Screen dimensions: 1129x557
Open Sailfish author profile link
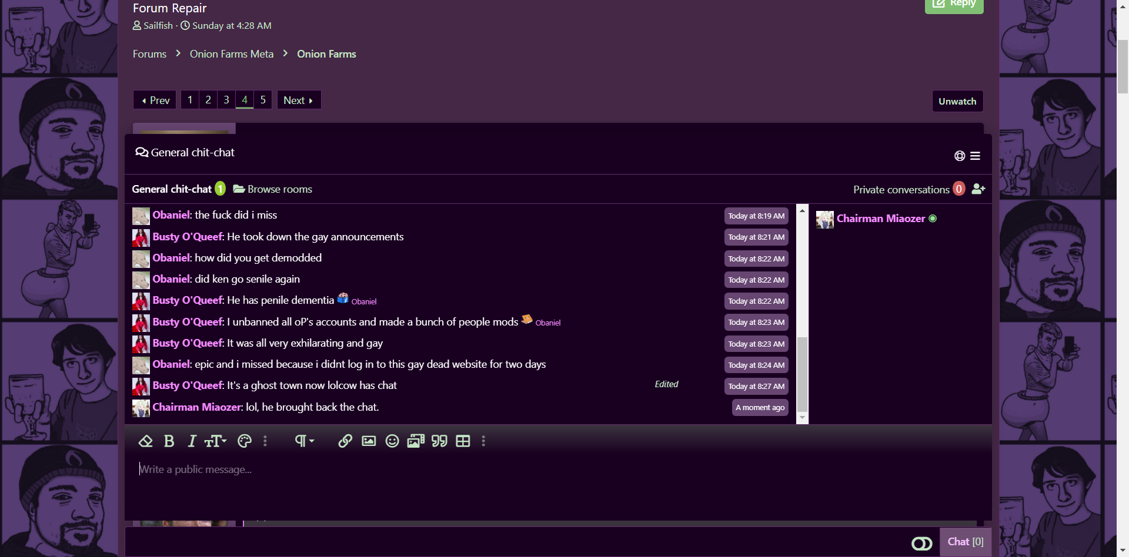[x=158, y=26]
